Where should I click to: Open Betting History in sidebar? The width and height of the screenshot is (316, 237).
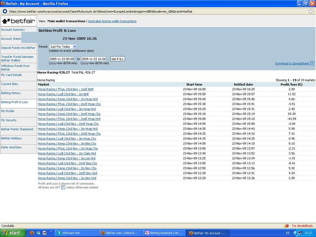click(x=11, y=93)
